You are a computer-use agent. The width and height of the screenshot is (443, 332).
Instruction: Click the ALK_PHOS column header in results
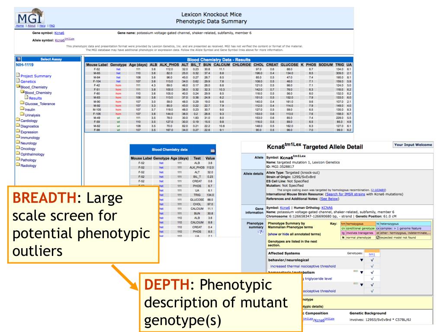click(x=169, y=65)
